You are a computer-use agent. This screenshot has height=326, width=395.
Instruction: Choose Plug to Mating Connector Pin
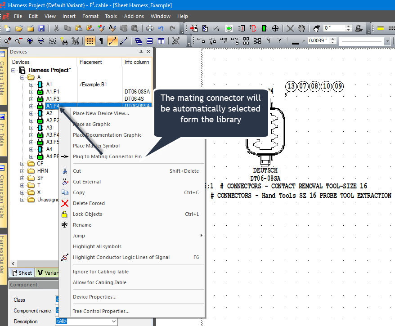(x=107, y=156)
